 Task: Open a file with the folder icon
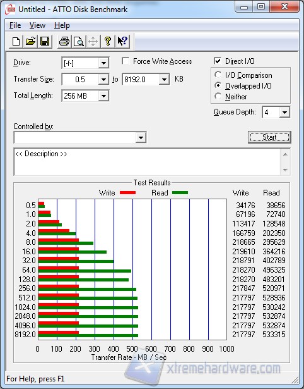(x=30, y=41)
